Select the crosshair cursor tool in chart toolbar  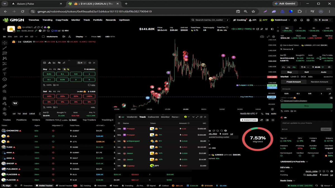pos(4,43)
